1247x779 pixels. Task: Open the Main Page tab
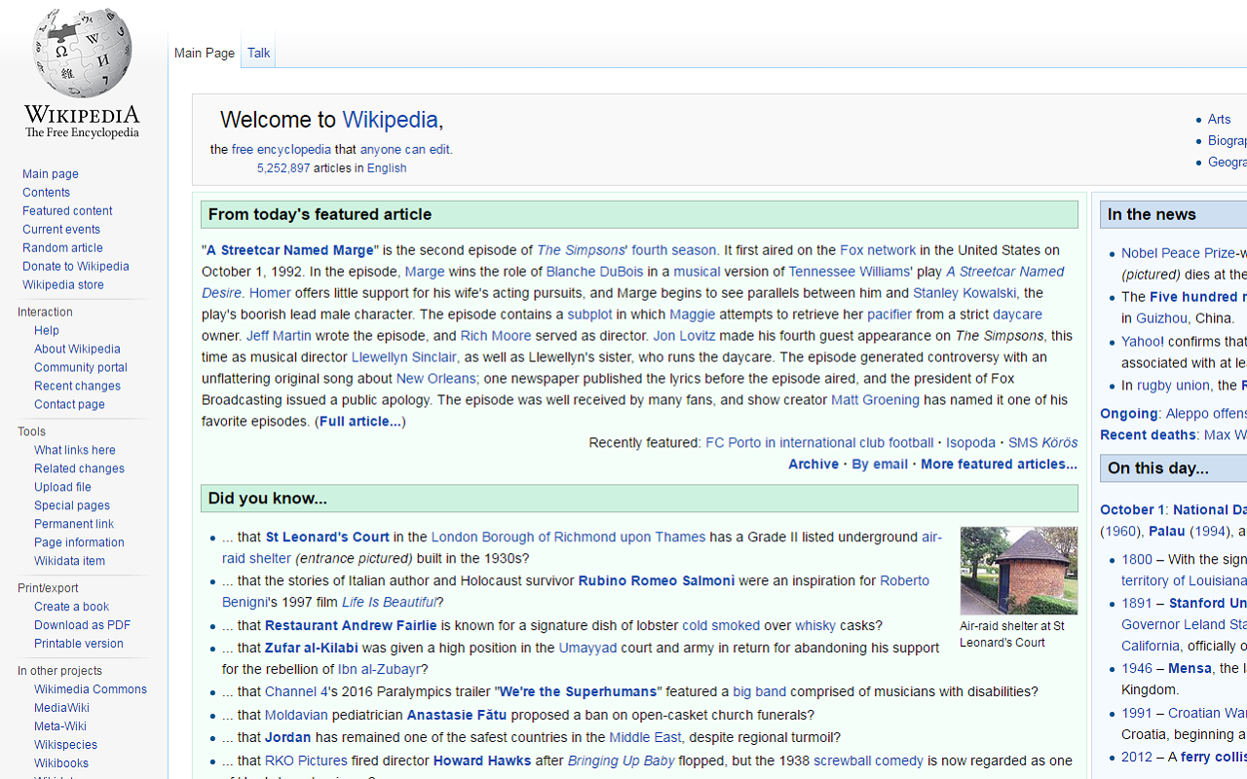tap(205, 54)
